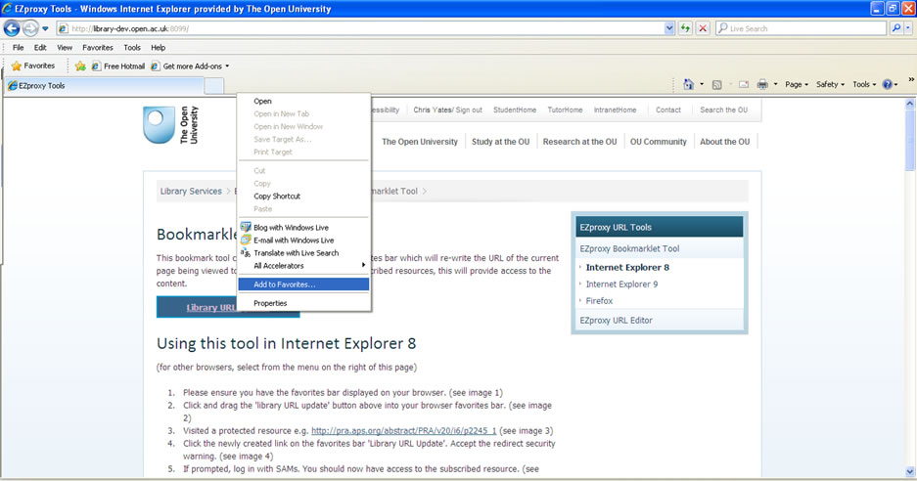Open the StudentHome link
The width and height of the screenshot is (917, 481).
point(515,109)
